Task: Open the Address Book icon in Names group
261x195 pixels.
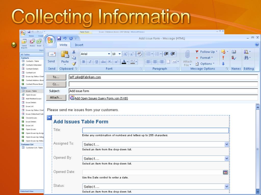Action: tap(234, 52)
